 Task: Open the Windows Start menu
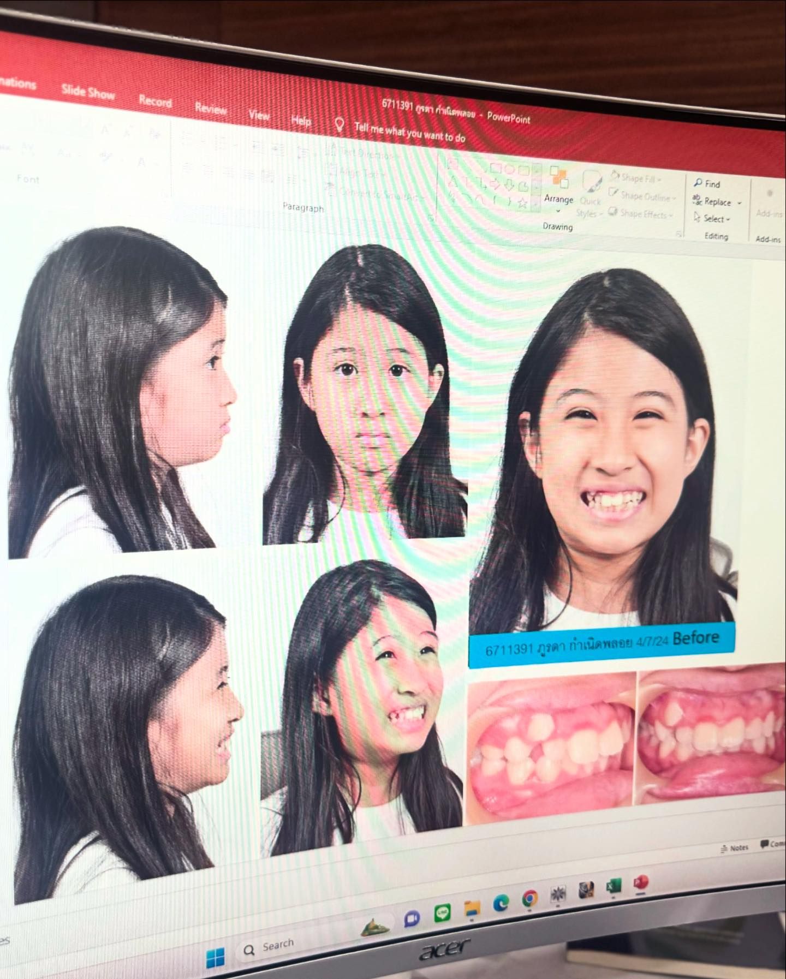pos(215,959)
